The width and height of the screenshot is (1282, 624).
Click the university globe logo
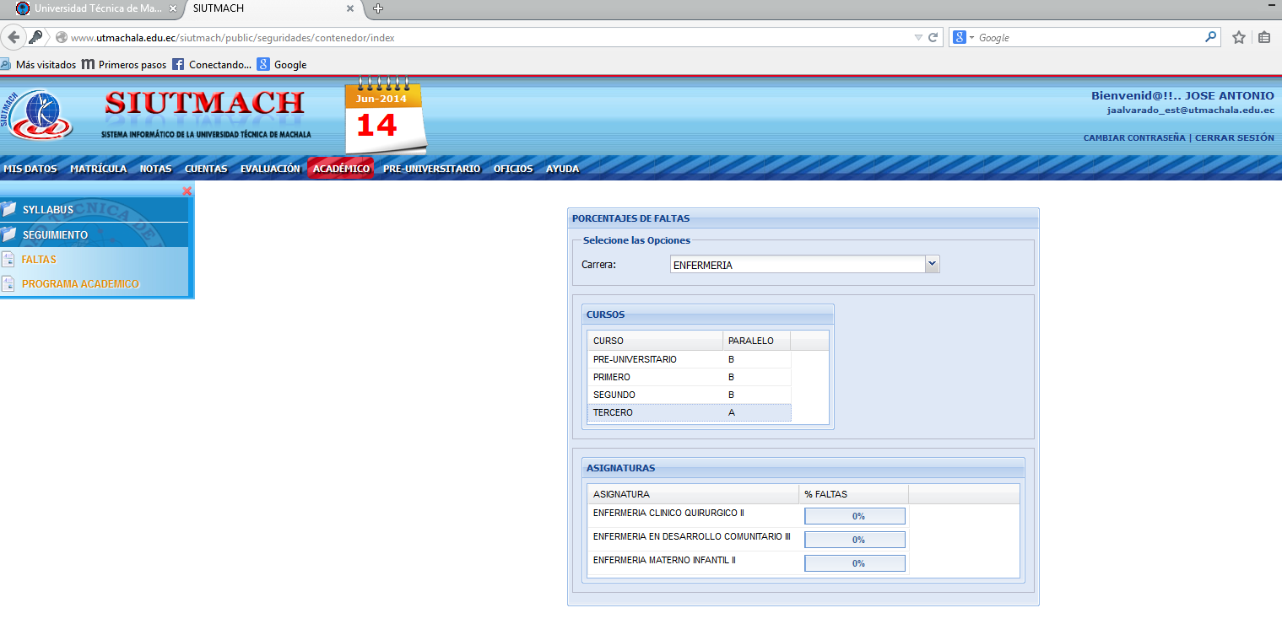(x=36, y=114)
